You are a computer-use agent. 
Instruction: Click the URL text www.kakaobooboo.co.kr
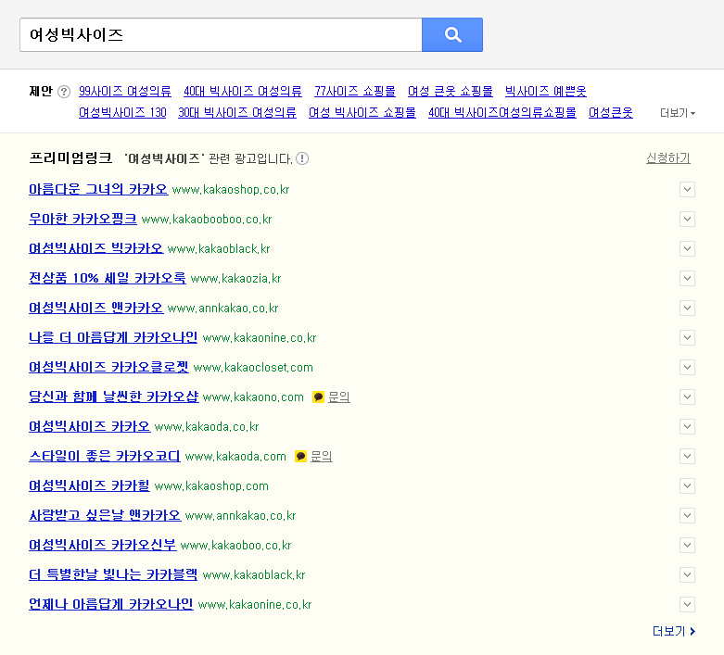click(207, 220)
